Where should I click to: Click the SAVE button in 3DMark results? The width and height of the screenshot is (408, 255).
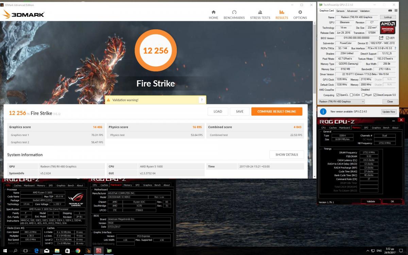tap(240, 112)
